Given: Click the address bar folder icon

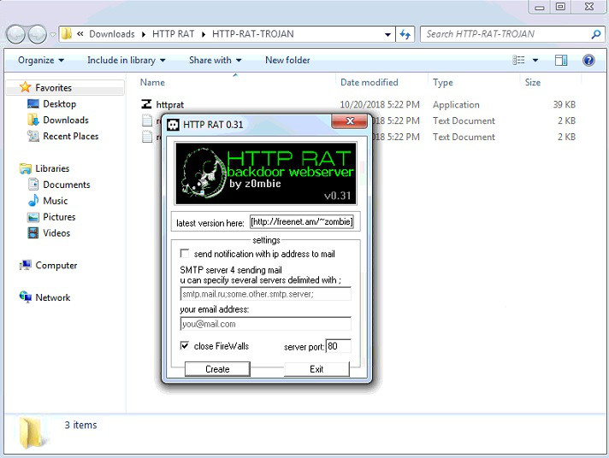Looking at the screenshot, I should coord(67,34).
